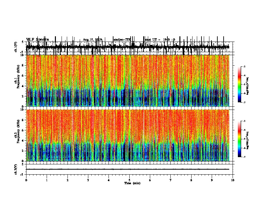This screenshot has height=202, width=262.
Task: Click the "VLF Spectra" plot title
Action: pos(37,40)
